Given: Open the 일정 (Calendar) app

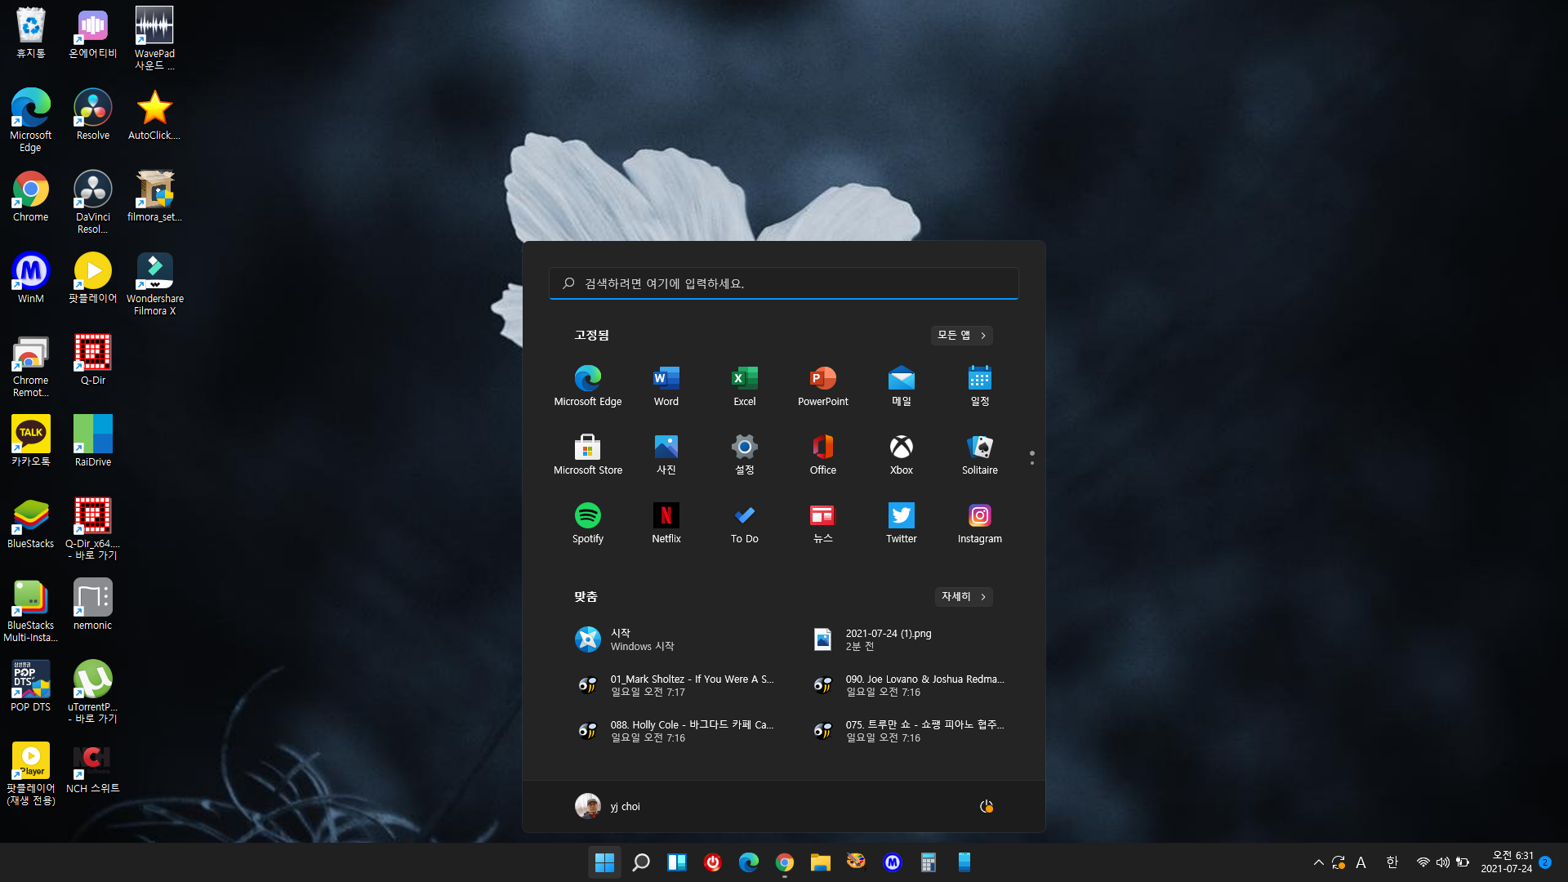Looking at the screenshot, I should 980,385.
